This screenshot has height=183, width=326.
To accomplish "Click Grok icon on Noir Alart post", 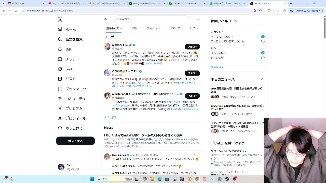I will click(194, 155).
